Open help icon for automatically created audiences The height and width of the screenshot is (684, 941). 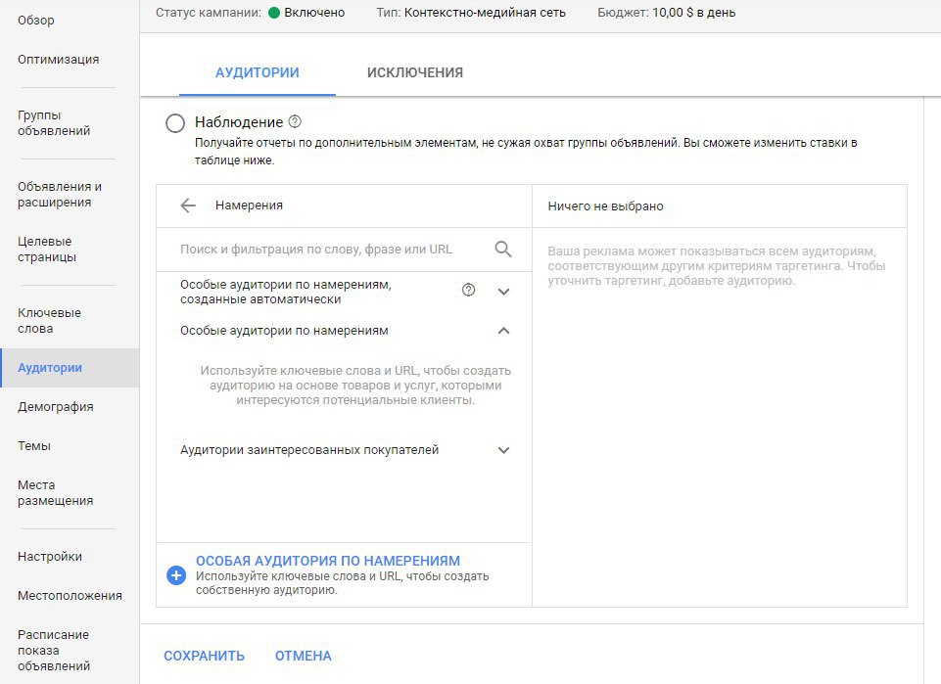click(468, 291)
